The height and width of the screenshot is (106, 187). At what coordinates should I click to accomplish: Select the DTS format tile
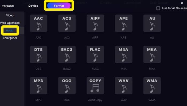[38, 55]
